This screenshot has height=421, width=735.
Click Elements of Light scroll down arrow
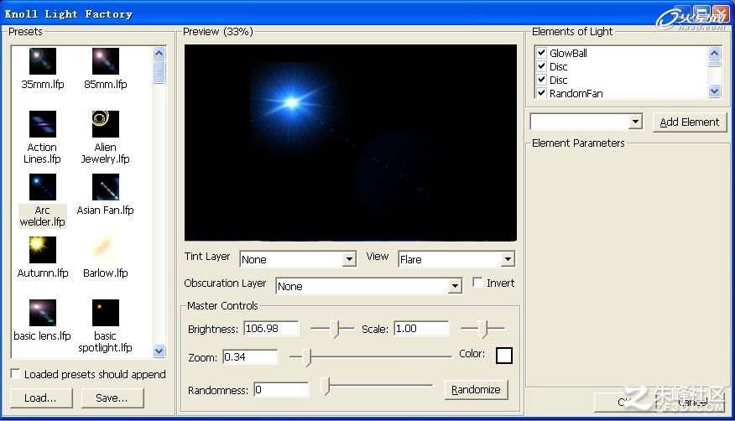pos(714,91)
